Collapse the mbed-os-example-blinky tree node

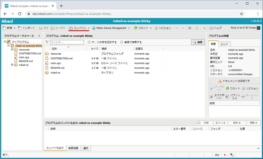pos(9,46)
